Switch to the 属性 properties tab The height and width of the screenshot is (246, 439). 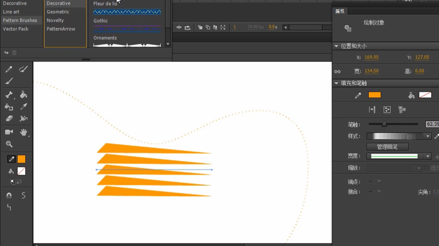[x=340, y=11]
